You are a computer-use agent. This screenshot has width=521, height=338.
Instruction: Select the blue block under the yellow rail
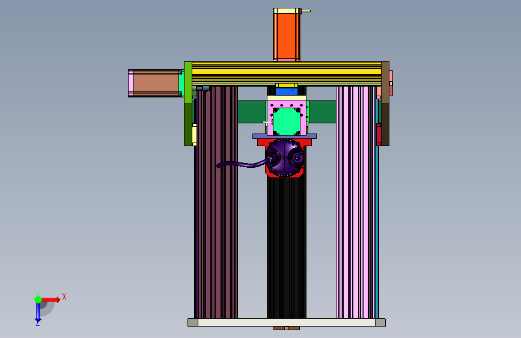coord(287,91)
